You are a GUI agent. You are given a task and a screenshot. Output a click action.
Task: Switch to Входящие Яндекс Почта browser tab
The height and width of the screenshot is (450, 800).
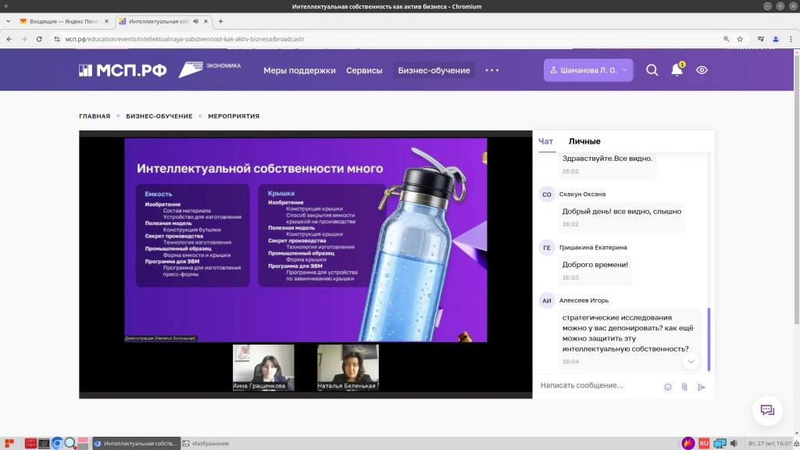pos(64,21)
